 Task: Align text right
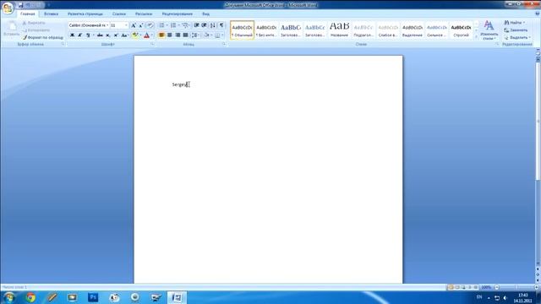178,35
